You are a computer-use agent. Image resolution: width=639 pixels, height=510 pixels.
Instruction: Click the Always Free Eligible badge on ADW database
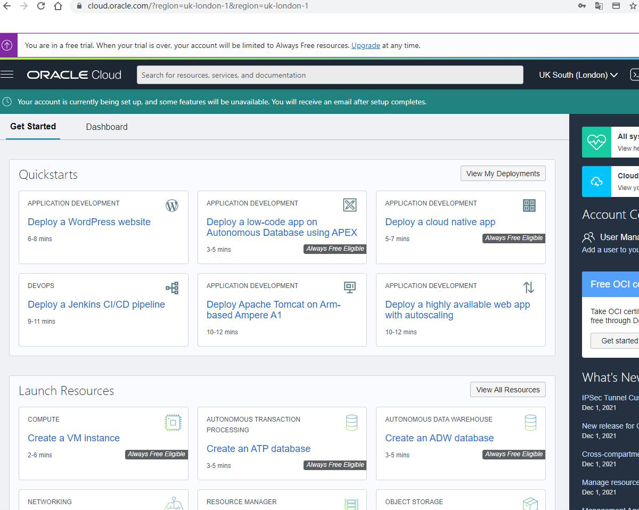click(514, 454)
